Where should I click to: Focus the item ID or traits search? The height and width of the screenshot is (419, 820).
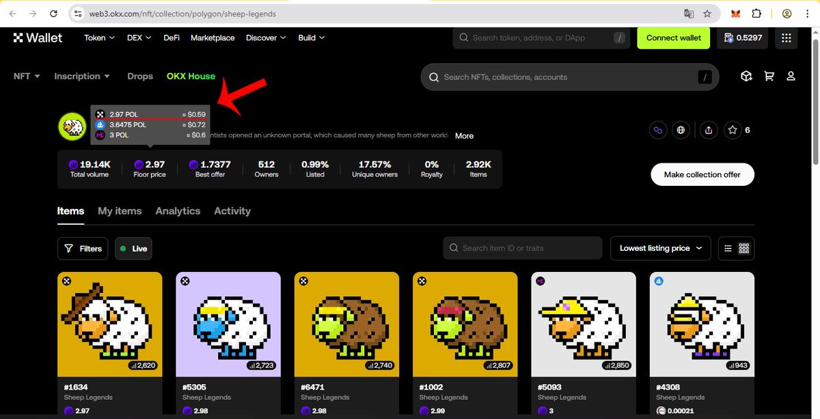[523, 248]
